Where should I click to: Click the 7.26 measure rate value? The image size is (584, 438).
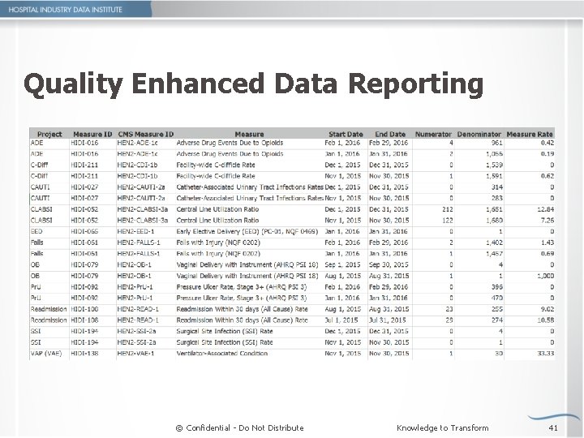pos(547,220)
